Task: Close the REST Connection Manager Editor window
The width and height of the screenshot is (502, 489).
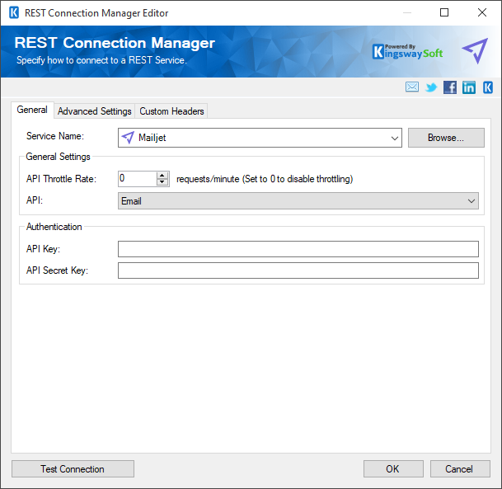Action: point(482,13)
